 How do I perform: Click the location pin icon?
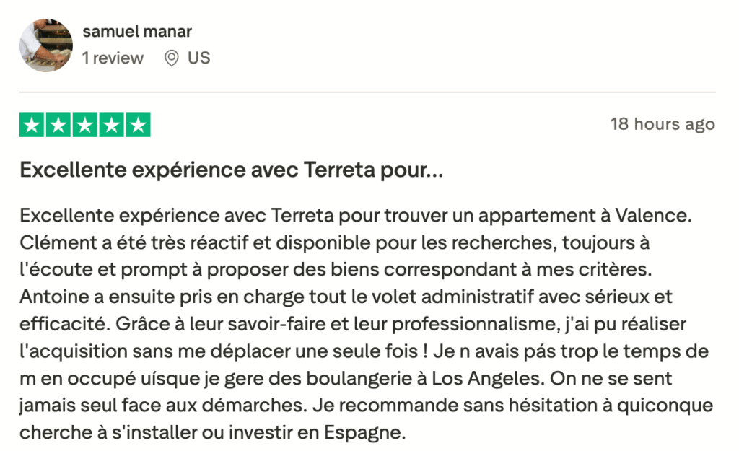pos(172,58)
